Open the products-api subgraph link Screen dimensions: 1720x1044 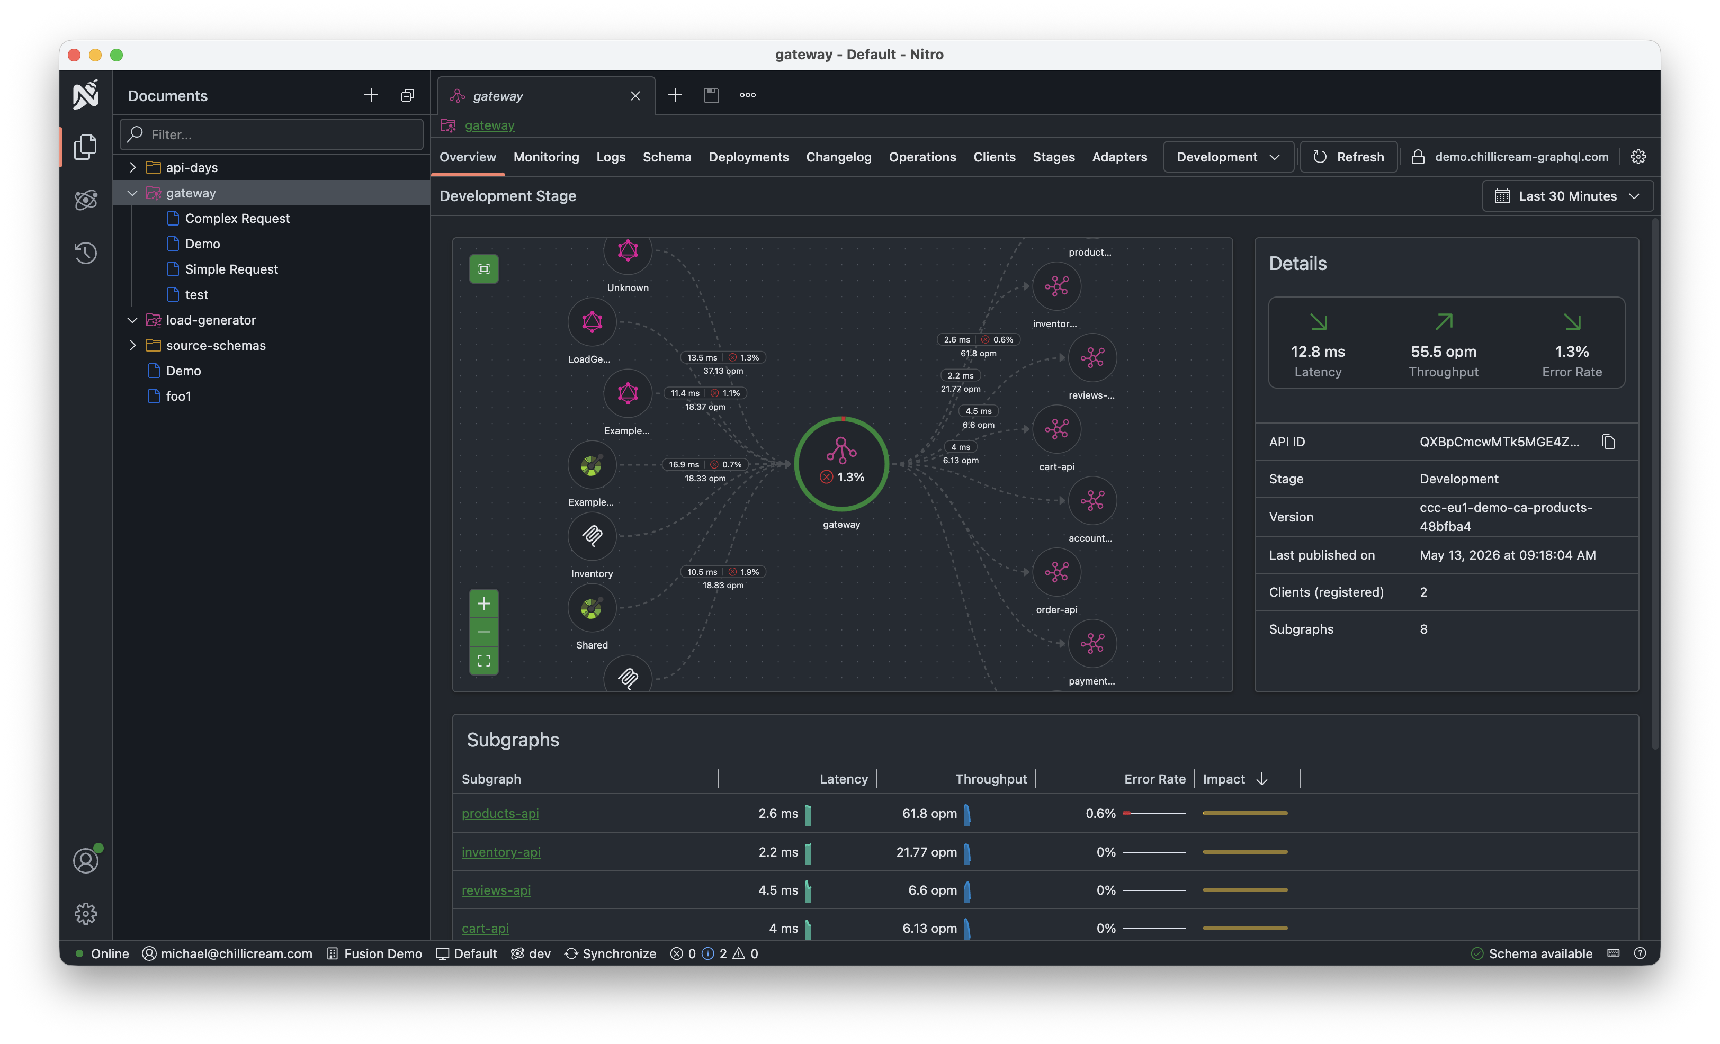[500, 813]
